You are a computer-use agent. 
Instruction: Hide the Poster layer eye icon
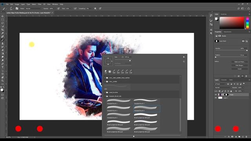click(216, 95)
